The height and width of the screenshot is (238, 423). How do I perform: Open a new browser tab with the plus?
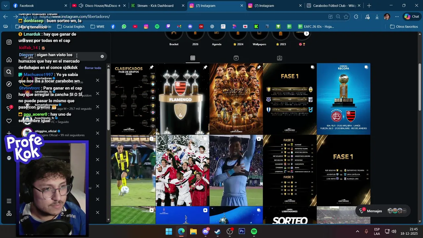(x=369, y=6)
